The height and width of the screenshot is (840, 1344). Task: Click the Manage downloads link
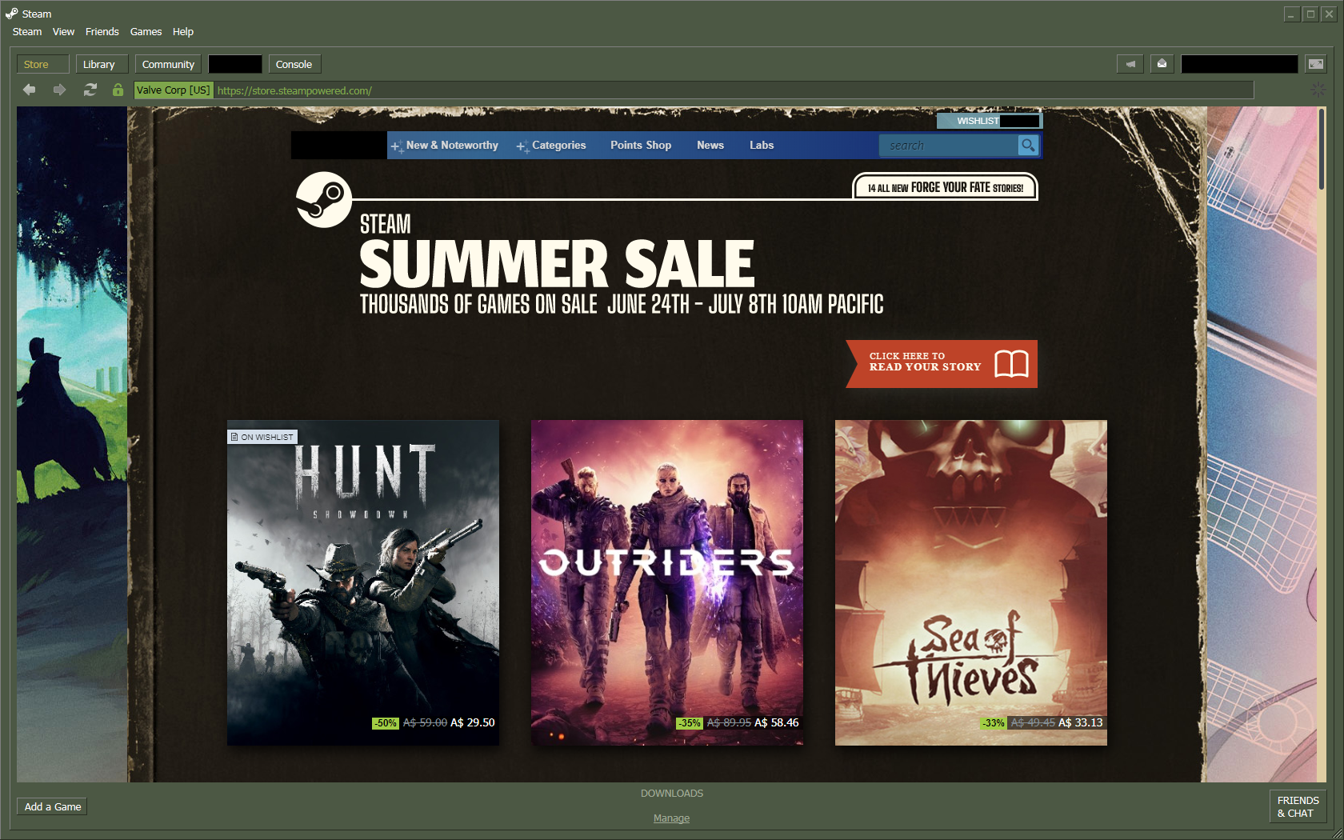(x=671, y=818)
